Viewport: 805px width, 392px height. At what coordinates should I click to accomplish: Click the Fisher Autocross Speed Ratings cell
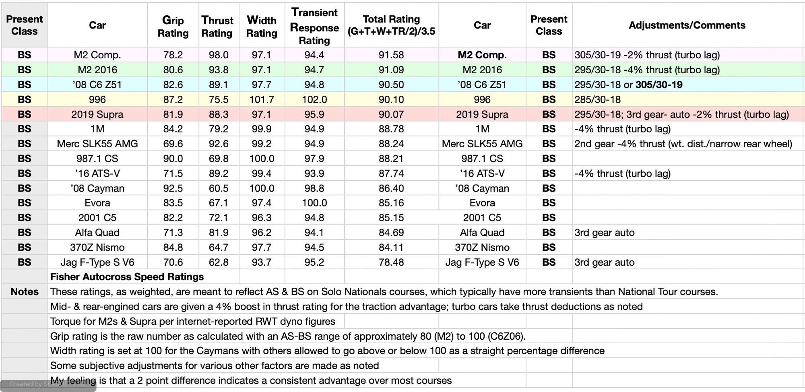127,277
